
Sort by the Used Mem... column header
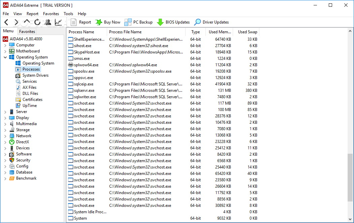click(x=219, y=32)
